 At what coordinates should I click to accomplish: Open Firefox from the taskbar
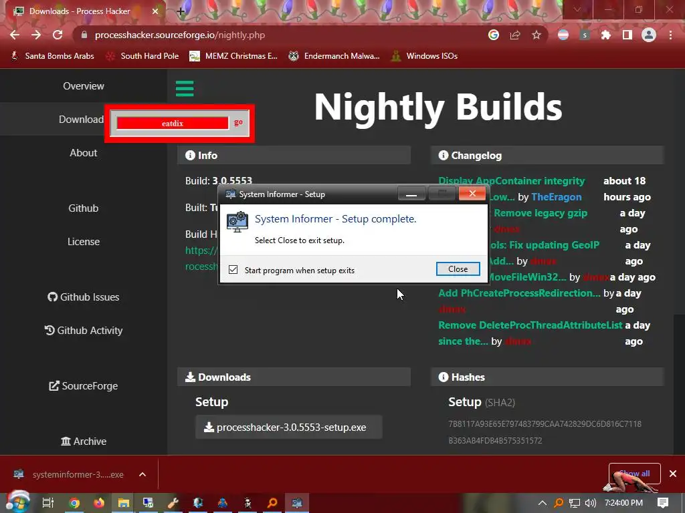99,503
